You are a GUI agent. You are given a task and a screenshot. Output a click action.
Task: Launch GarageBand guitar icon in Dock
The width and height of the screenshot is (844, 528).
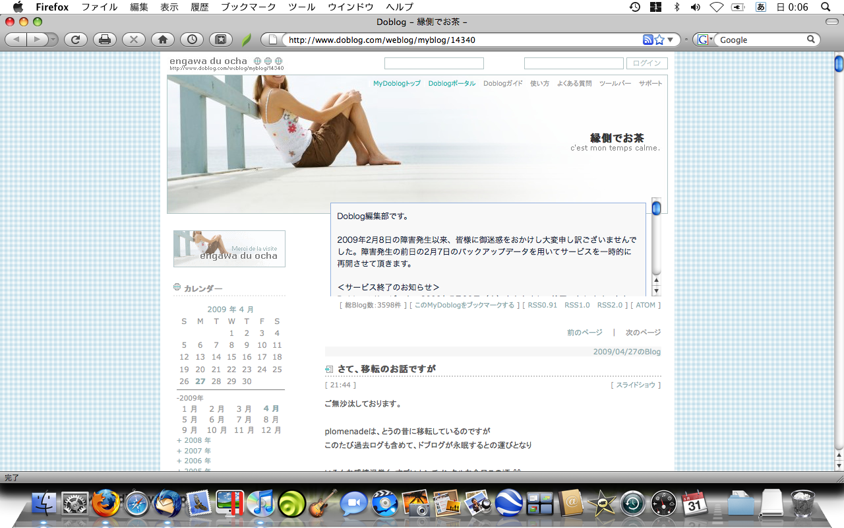(x=322, y=504)
